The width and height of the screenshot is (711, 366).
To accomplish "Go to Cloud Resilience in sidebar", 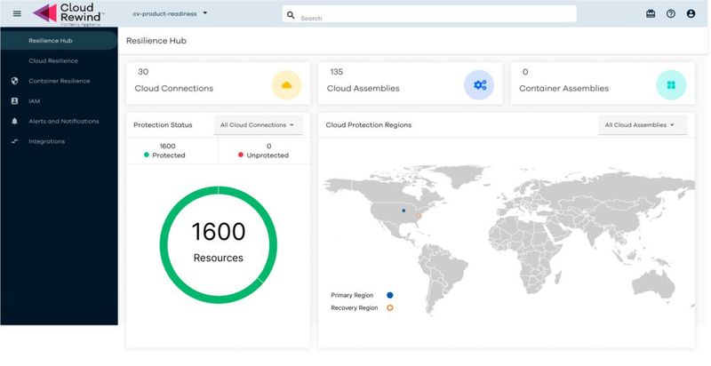I will [x=53, y=60].
